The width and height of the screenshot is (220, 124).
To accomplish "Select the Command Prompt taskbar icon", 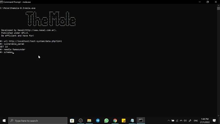I will [x=141, y=121].
